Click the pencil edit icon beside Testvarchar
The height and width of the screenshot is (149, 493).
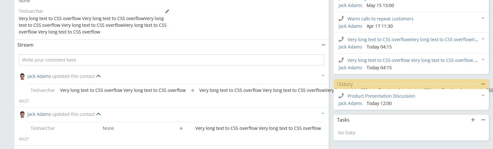coord(167,11)
